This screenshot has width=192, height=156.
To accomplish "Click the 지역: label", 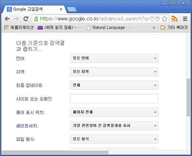I will click(x=21, y=72).
